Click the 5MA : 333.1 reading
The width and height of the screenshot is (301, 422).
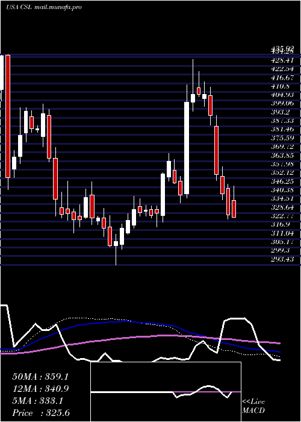coord(37,401)
